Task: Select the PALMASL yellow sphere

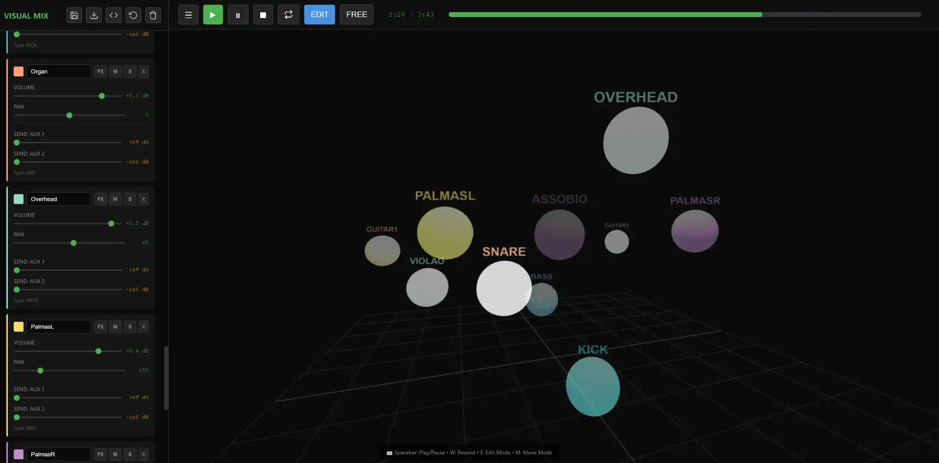Action: pyautogui.click(x=445, y=233)
